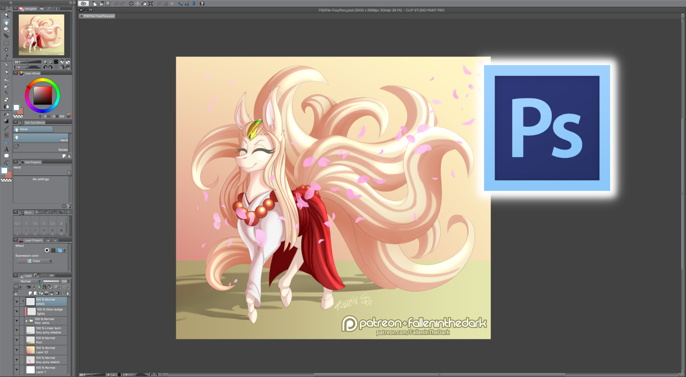Click the Navigator zoom out icon
The height and width of the screenshot is (377, 686).
pos(45,62)
